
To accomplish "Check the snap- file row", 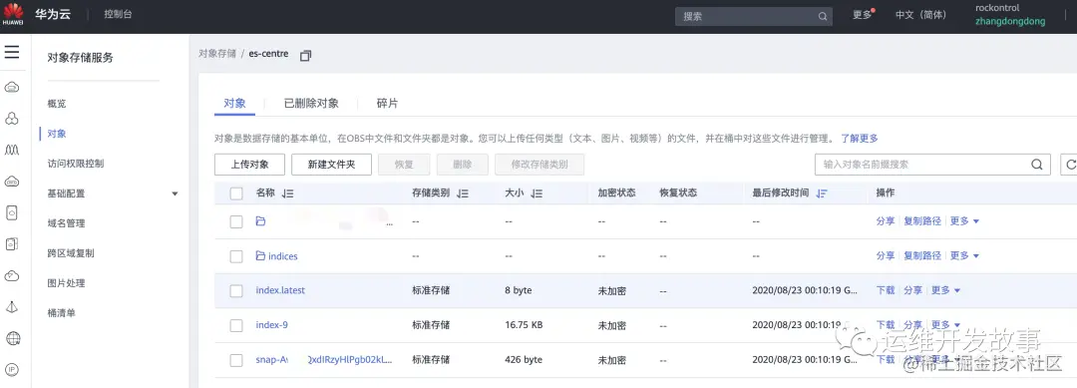I will click(236, 360).
